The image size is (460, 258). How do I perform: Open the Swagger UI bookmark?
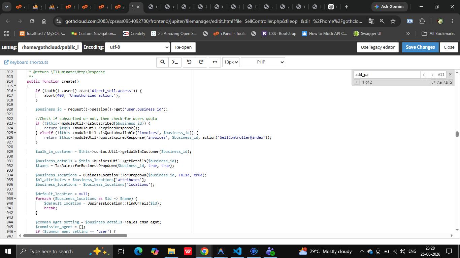[367, 34]
